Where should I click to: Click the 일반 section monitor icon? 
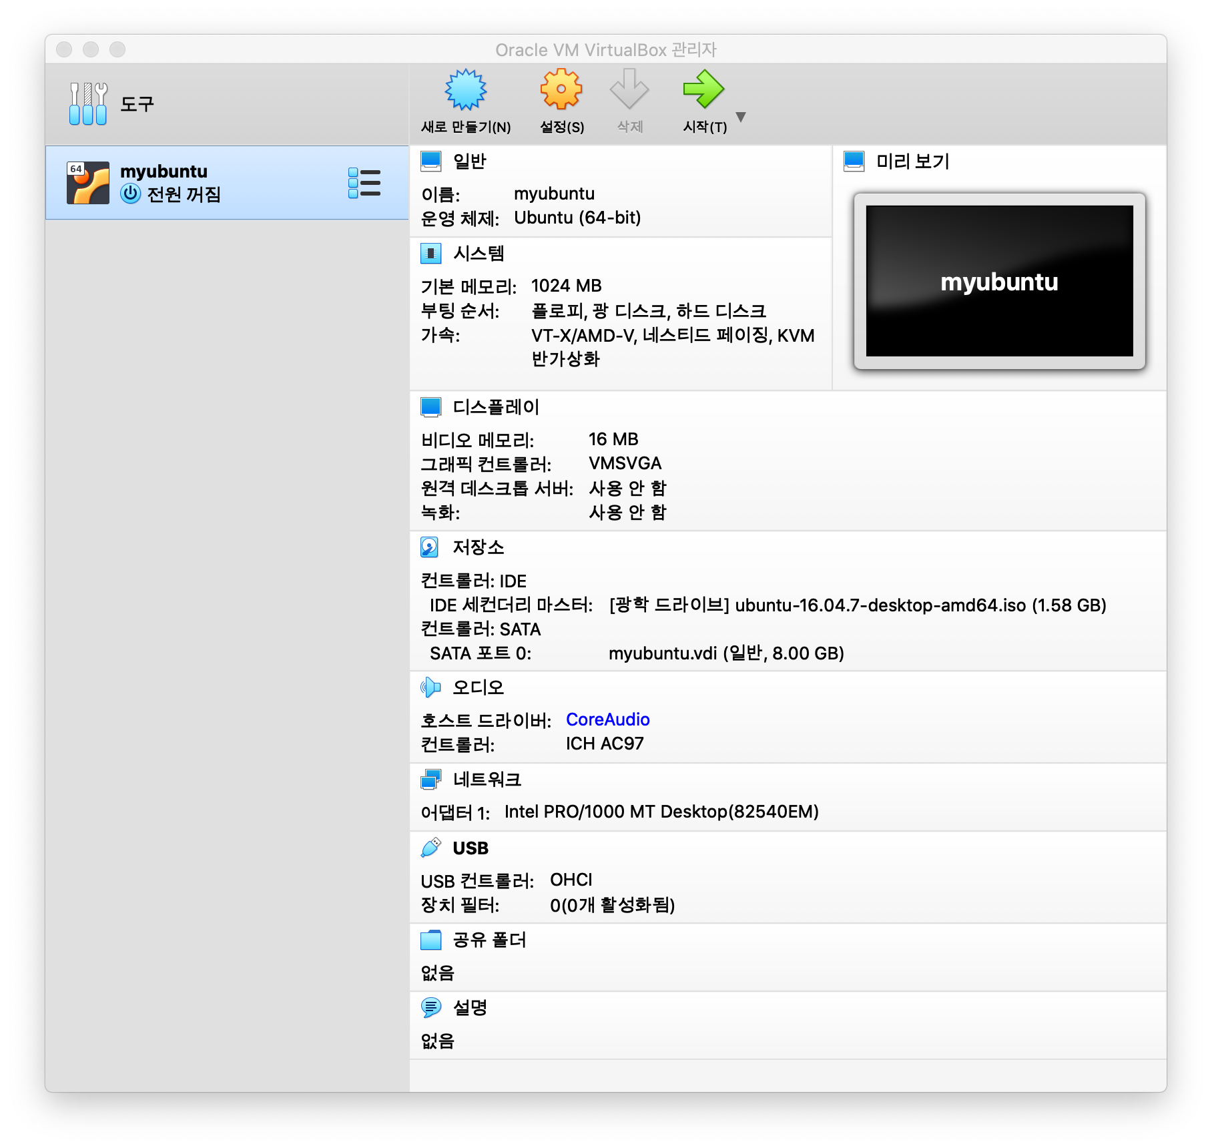(x=431, y=161)
